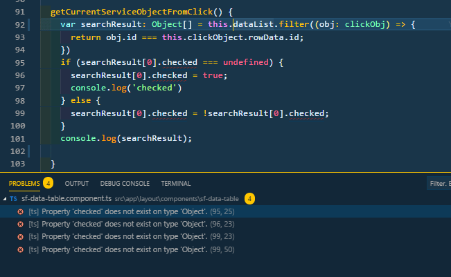The image size is (451, 277).
Task: Open the DEBUG CONSOLE tab
Action: pyautogui.click(x=125, y=183)
